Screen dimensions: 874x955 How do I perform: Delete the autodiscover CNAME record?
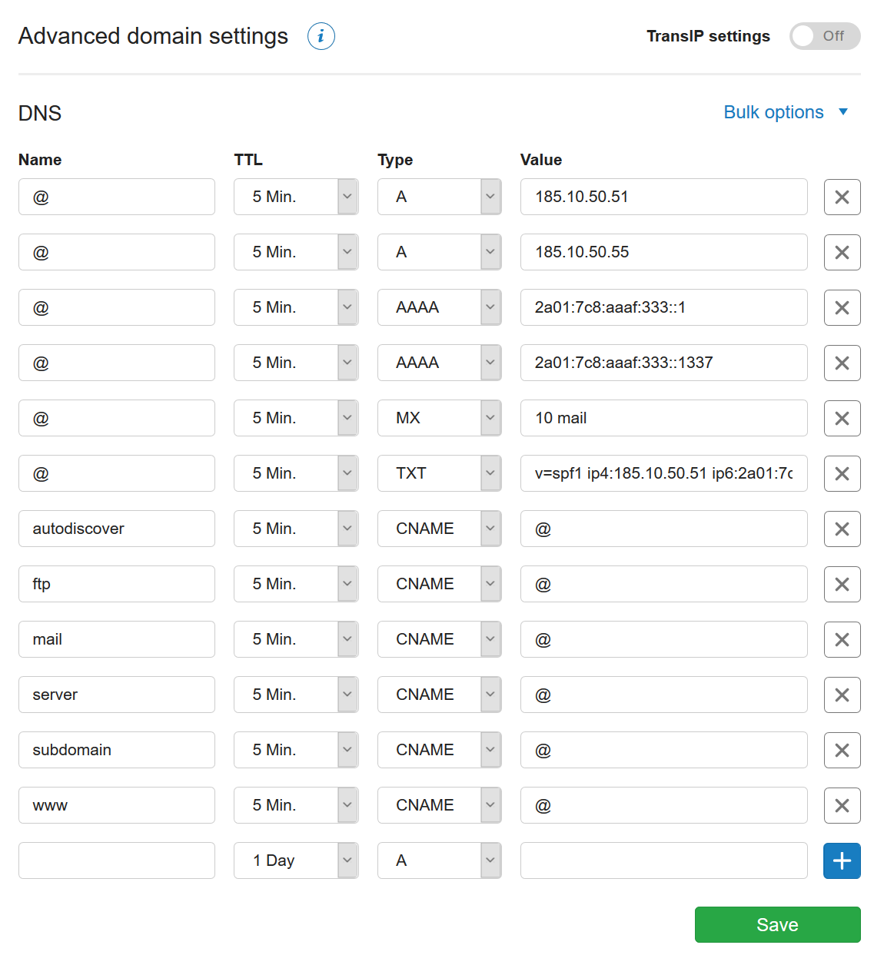pyautogui.click(x=842, y=529)
